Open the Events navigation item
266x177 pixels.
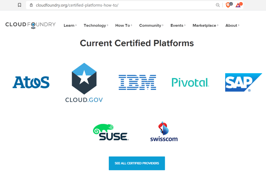(177, 25)
